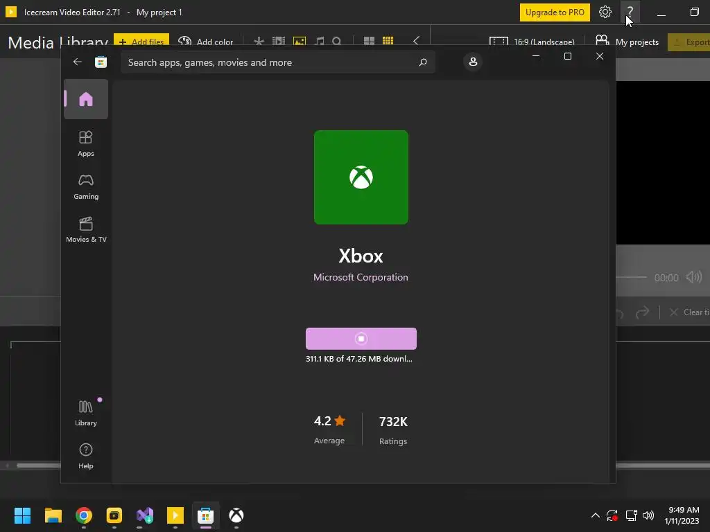Click the redo arrow in Icecream timeline
Screen dimensions: 710x532
(642, 312)
